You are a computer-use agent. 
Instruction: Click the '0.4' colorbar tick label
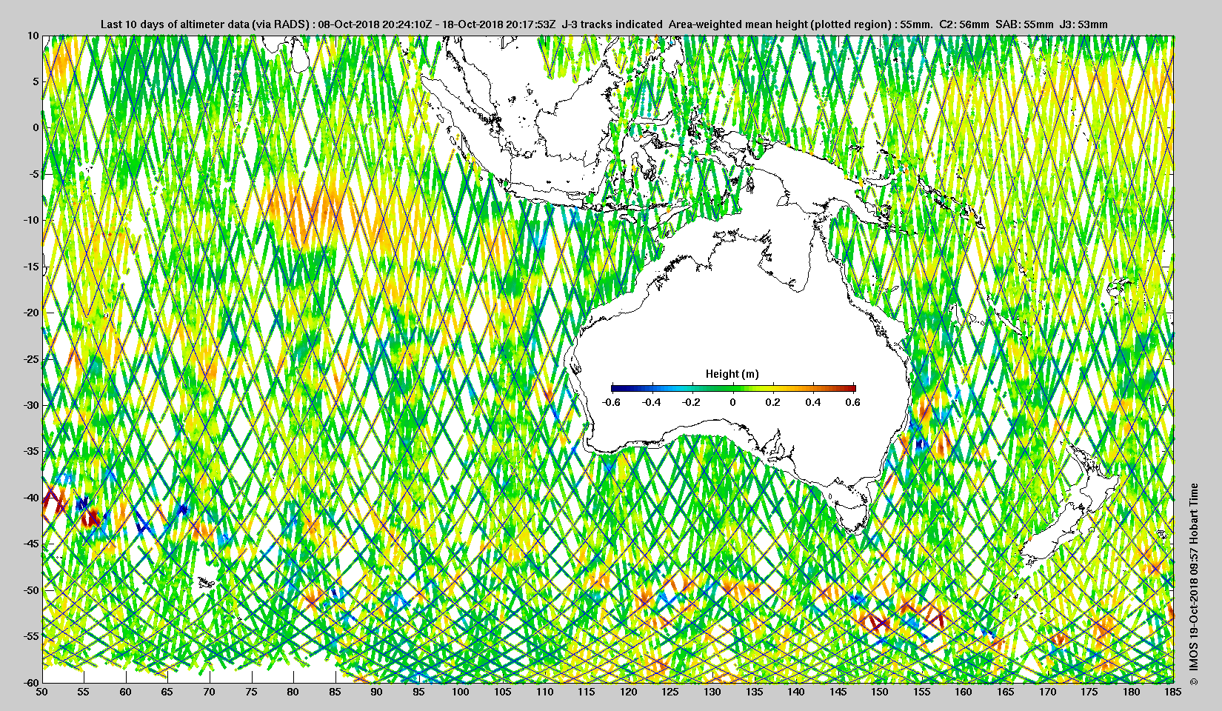pyautogui.click(x=813, y=402)
